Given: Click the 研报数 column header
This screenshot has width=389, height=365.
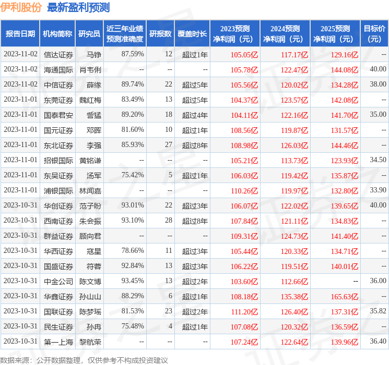Looking at the screenshot, I should pos(160,33).
